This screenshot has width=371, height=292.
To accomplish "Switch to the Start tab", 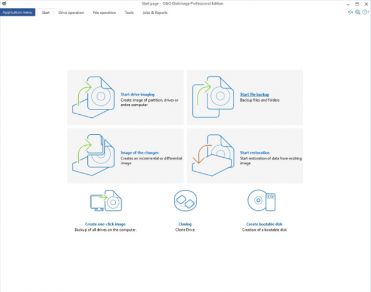I will [45, 13].
